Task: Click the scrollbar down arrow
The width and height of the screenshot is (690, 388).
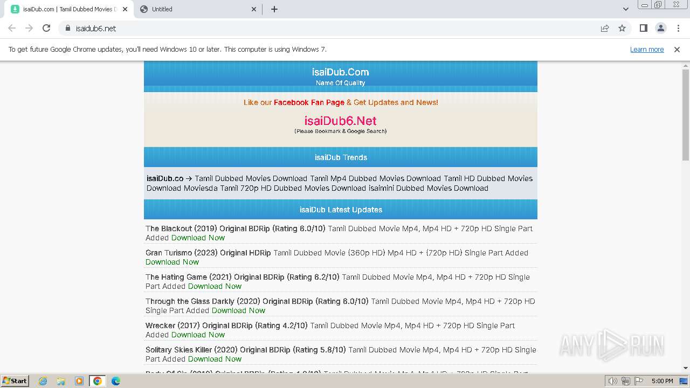Action: [x=686, y=369]
